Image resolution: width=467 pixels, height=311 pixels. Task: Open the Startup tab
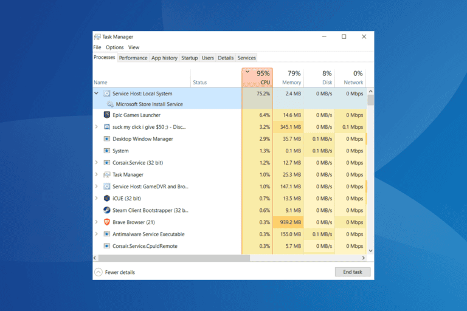[x=190, y=58]
